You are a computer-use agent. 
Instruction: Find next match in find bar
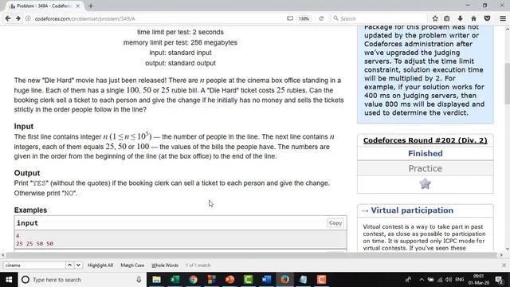(78, 265)
